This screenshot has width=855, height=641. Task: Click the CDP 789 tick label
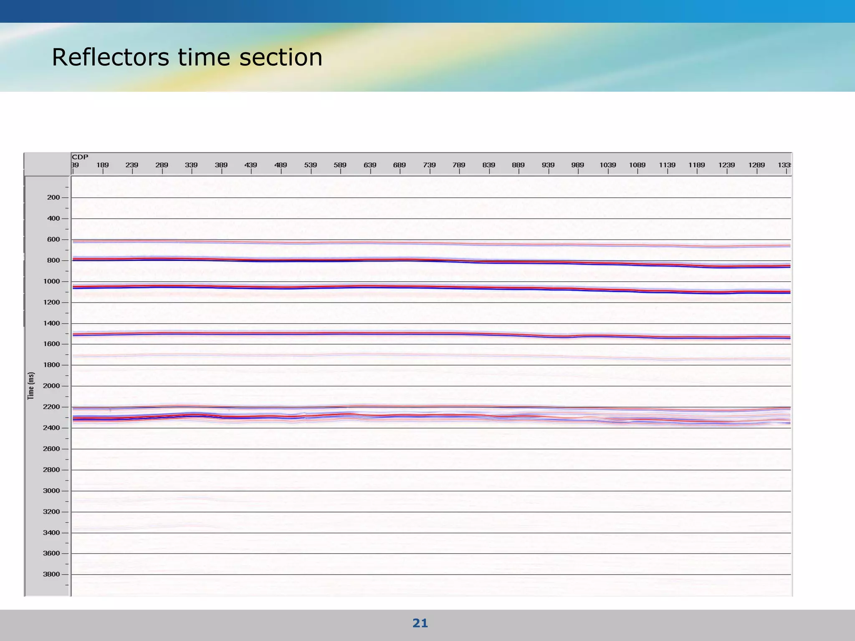(x=459, y=165)
